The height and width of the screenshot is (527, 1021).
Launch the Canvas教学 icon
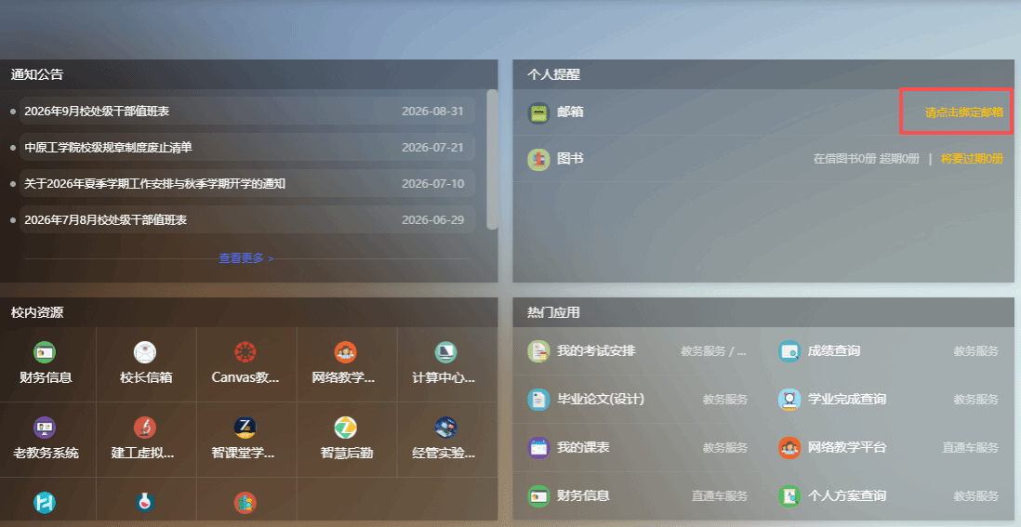point(245,352)
